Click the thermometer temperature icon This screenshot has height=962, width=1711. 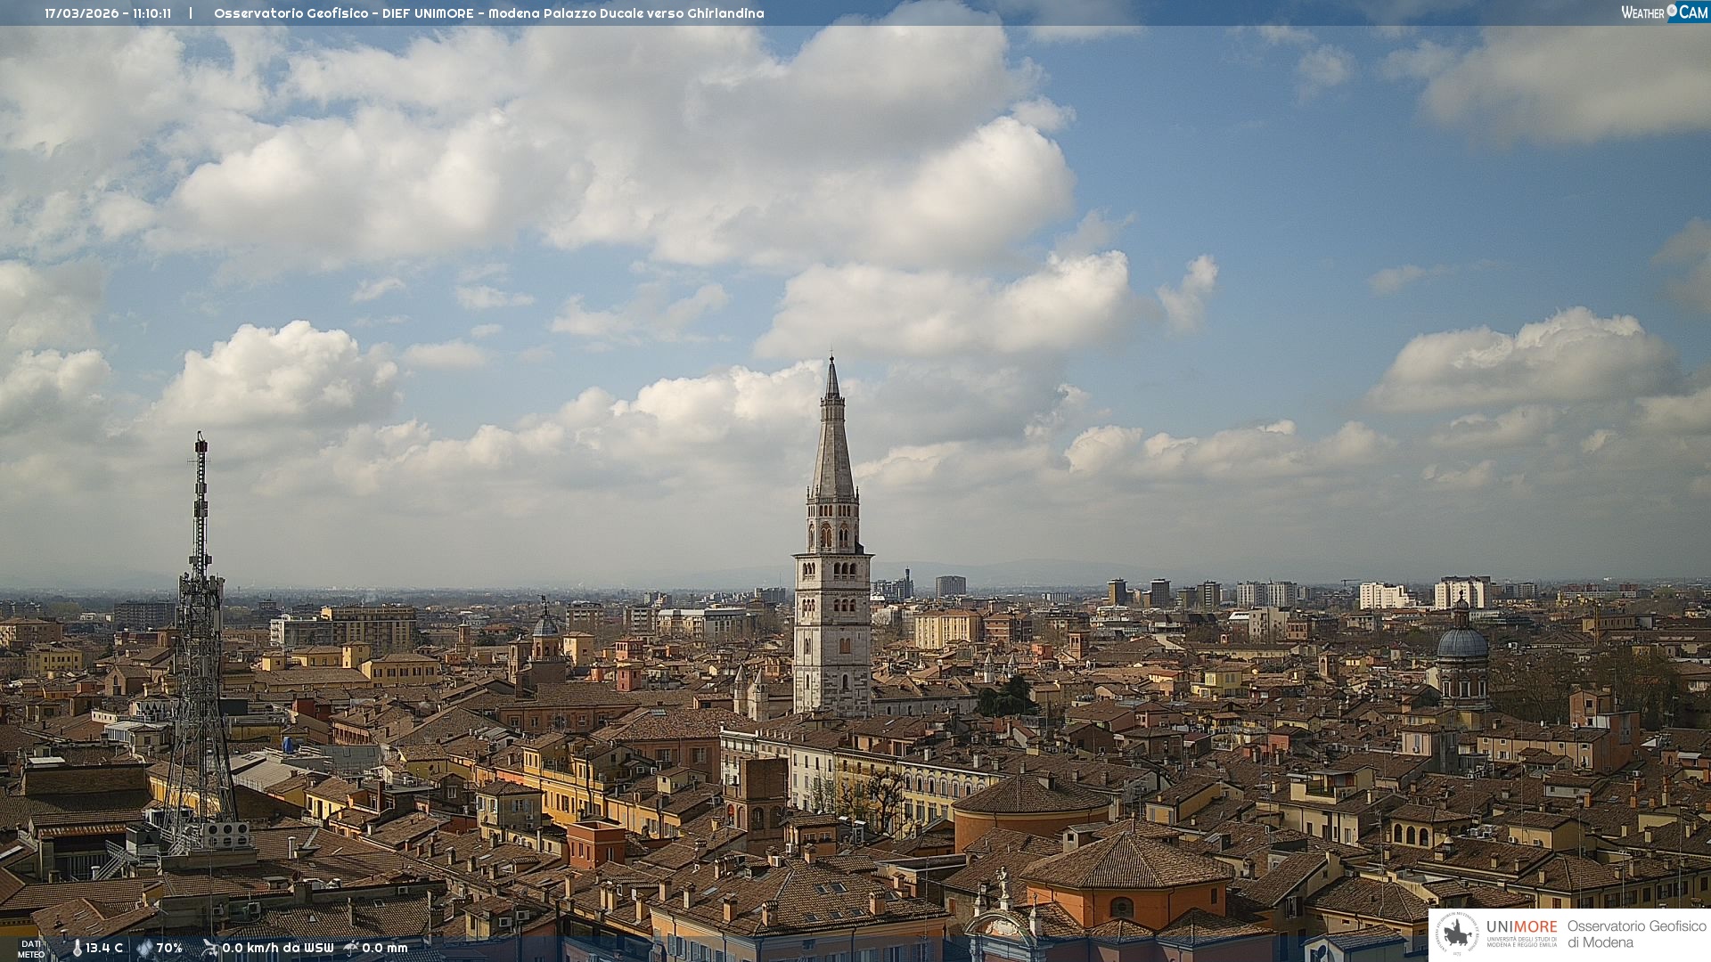pyautogui.click(x=77, y=949)
